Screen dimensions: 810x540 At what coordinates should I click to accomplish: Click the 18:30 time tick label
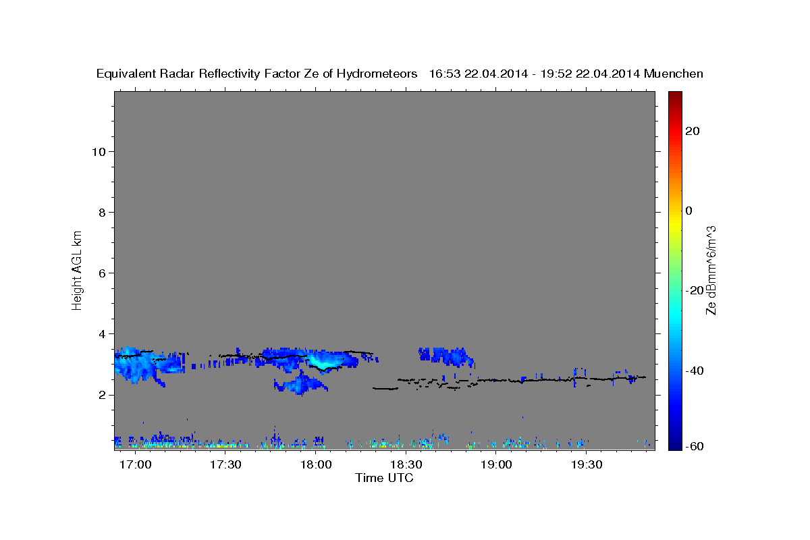406,465
